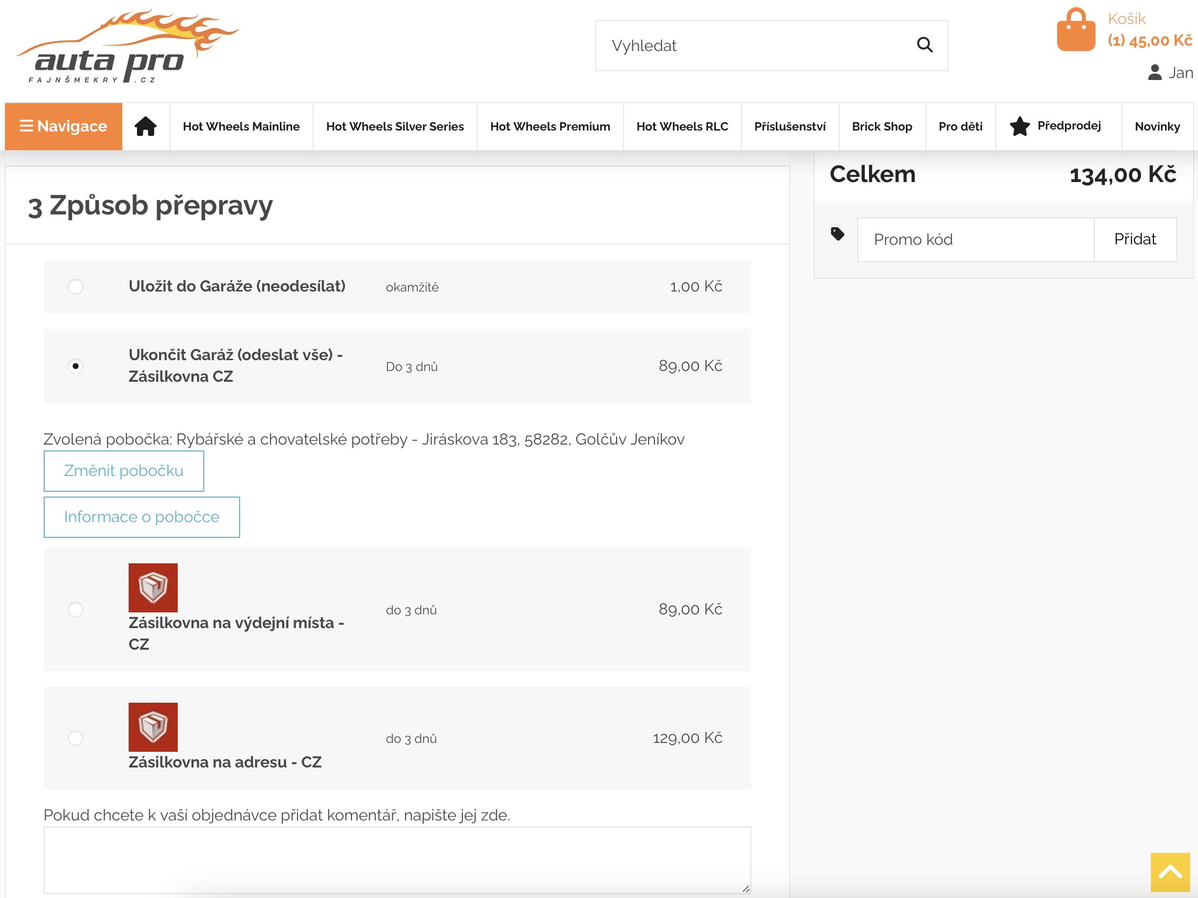Click the Předprodej star icon
This screenshot has width=1198, height=898.
click(1019, 126)
